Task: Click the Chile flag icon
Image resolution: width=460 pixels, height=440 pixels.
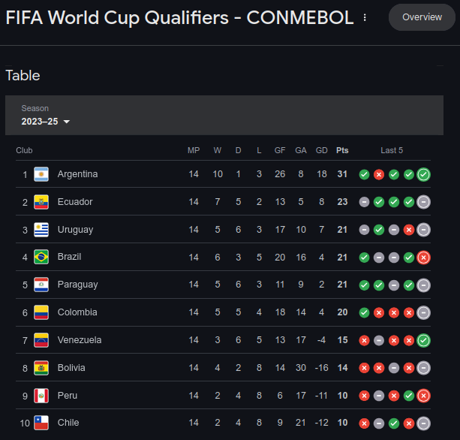Action: point(41,423)
